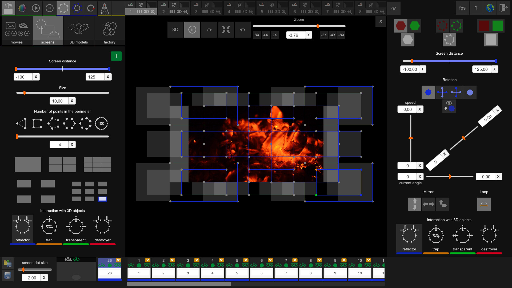The width and height of the screenshot is (512, 288).
Task: Enable the Loop screen mode
Action: [484, 204]
